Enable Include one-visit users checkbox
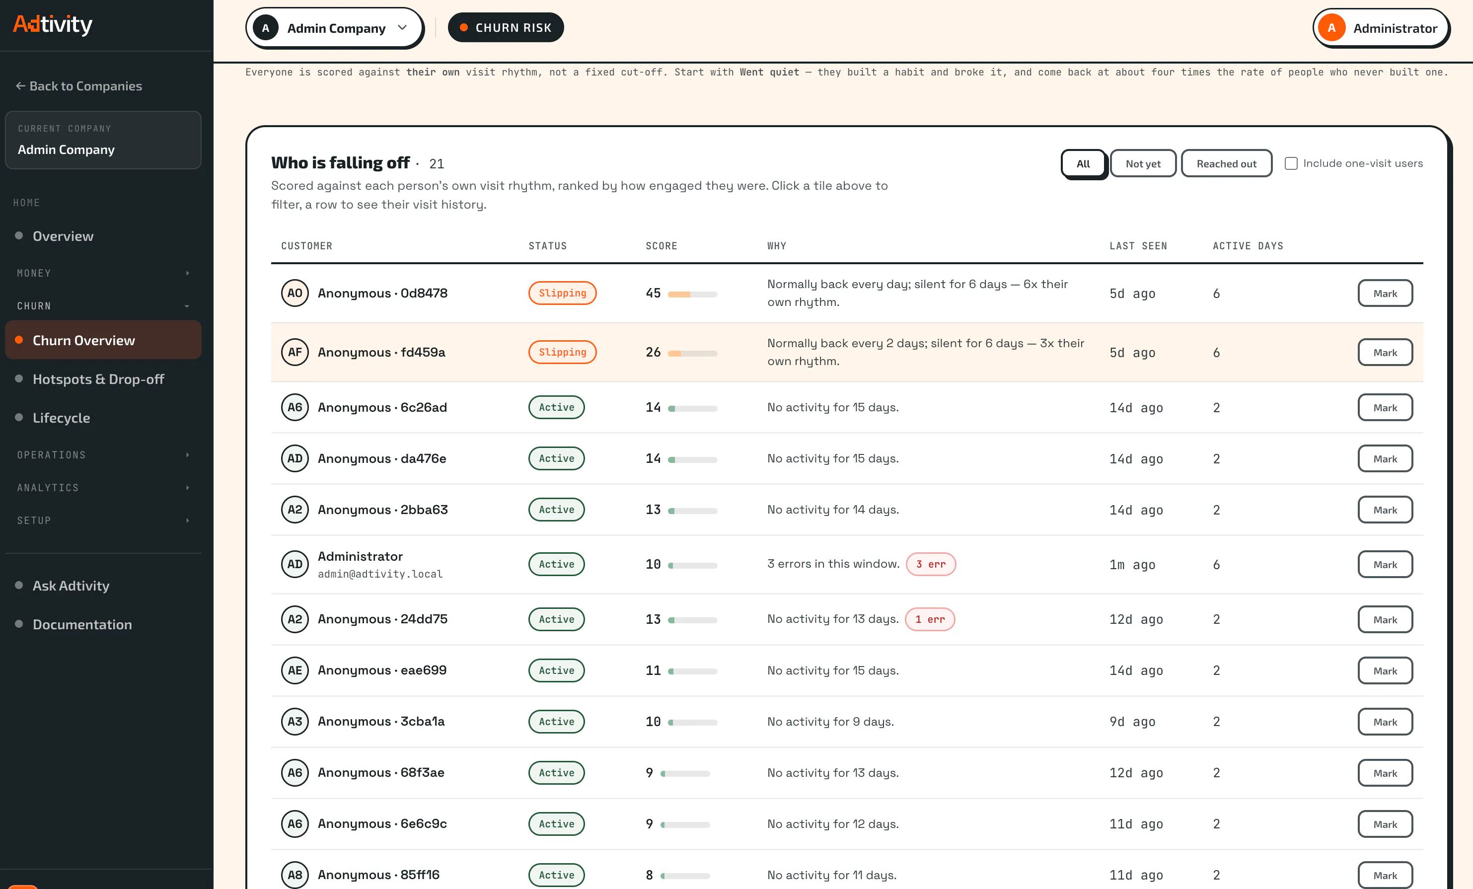1473x889 pixels. pos(1291,163)
